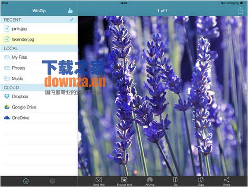Send the image via Send Mail

(99, 182)
